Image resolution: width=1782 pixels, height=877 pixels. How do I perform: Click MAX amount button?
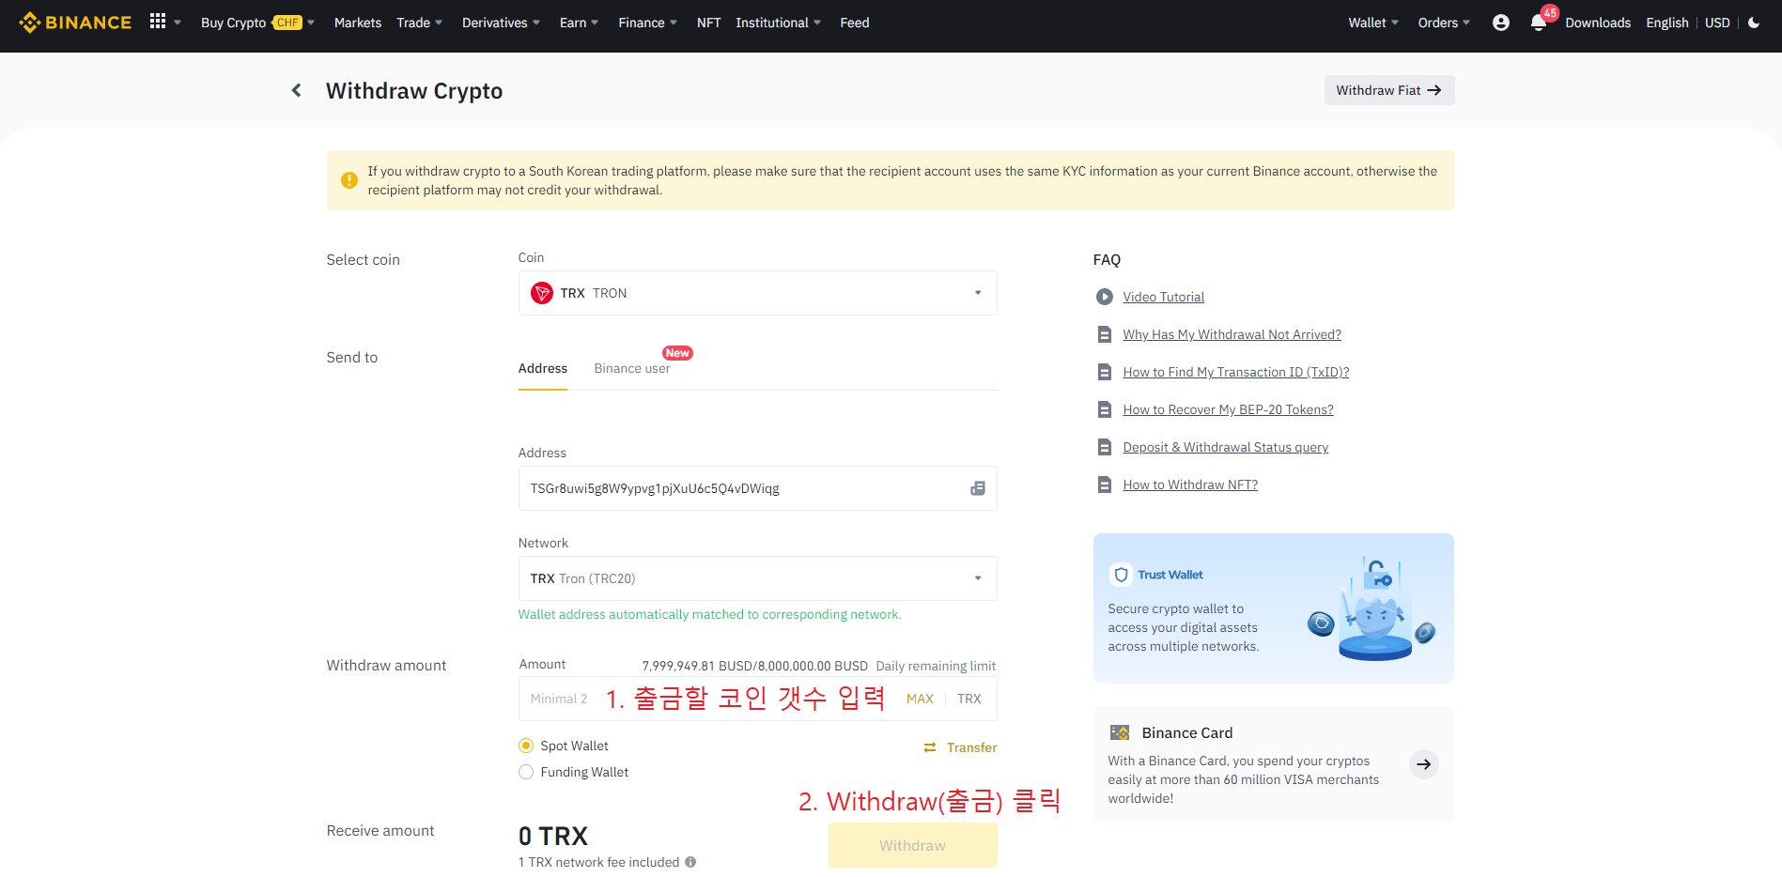coord(920,699)
